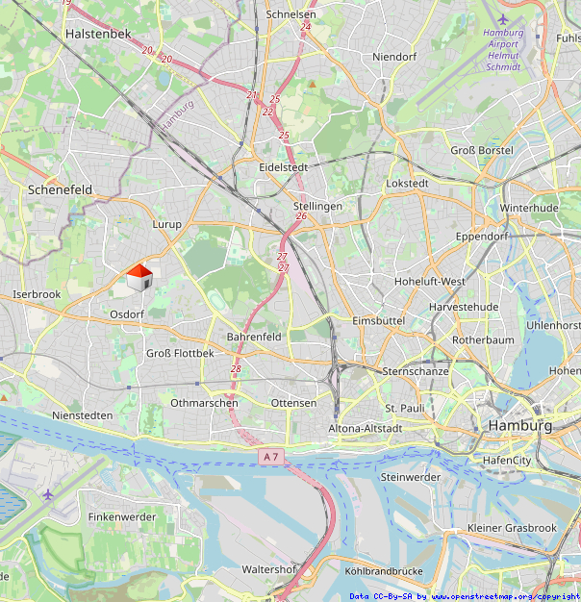Click the Winterhude district label
The width and height of the screenshot is (581, 602).
click(x=529, y=208)
